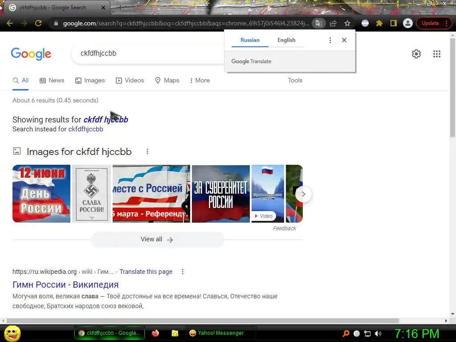
Task: Click the scroll right arrow at bottom
Action: [x=446, y=321]
